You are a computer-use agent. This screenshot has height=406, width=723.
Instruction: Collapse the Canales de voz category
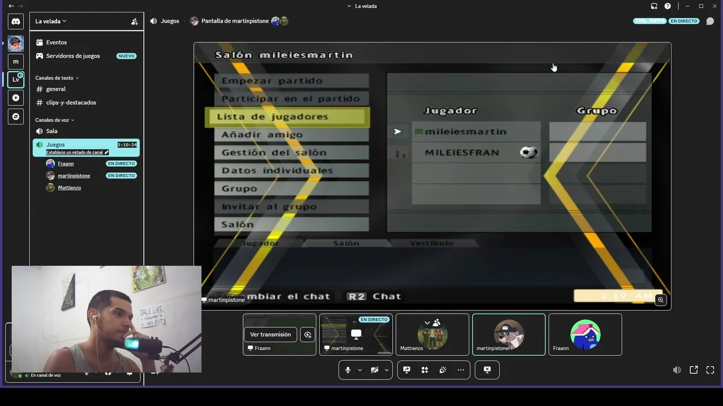[55, 120]
